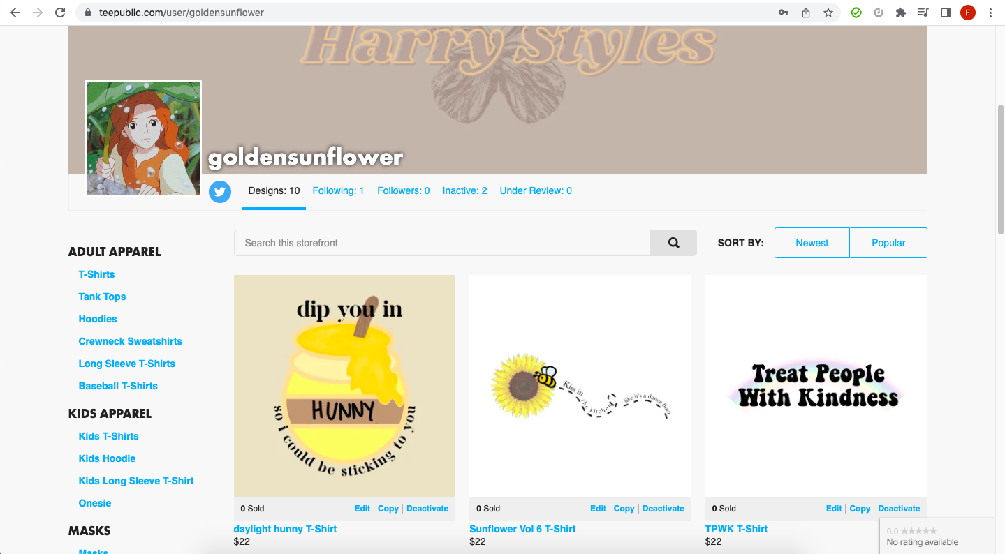The height and width of the screenshot is (554, 1005).
Task: Open the Baseball T-Shirts category
Action: click(x=119, y=386)
